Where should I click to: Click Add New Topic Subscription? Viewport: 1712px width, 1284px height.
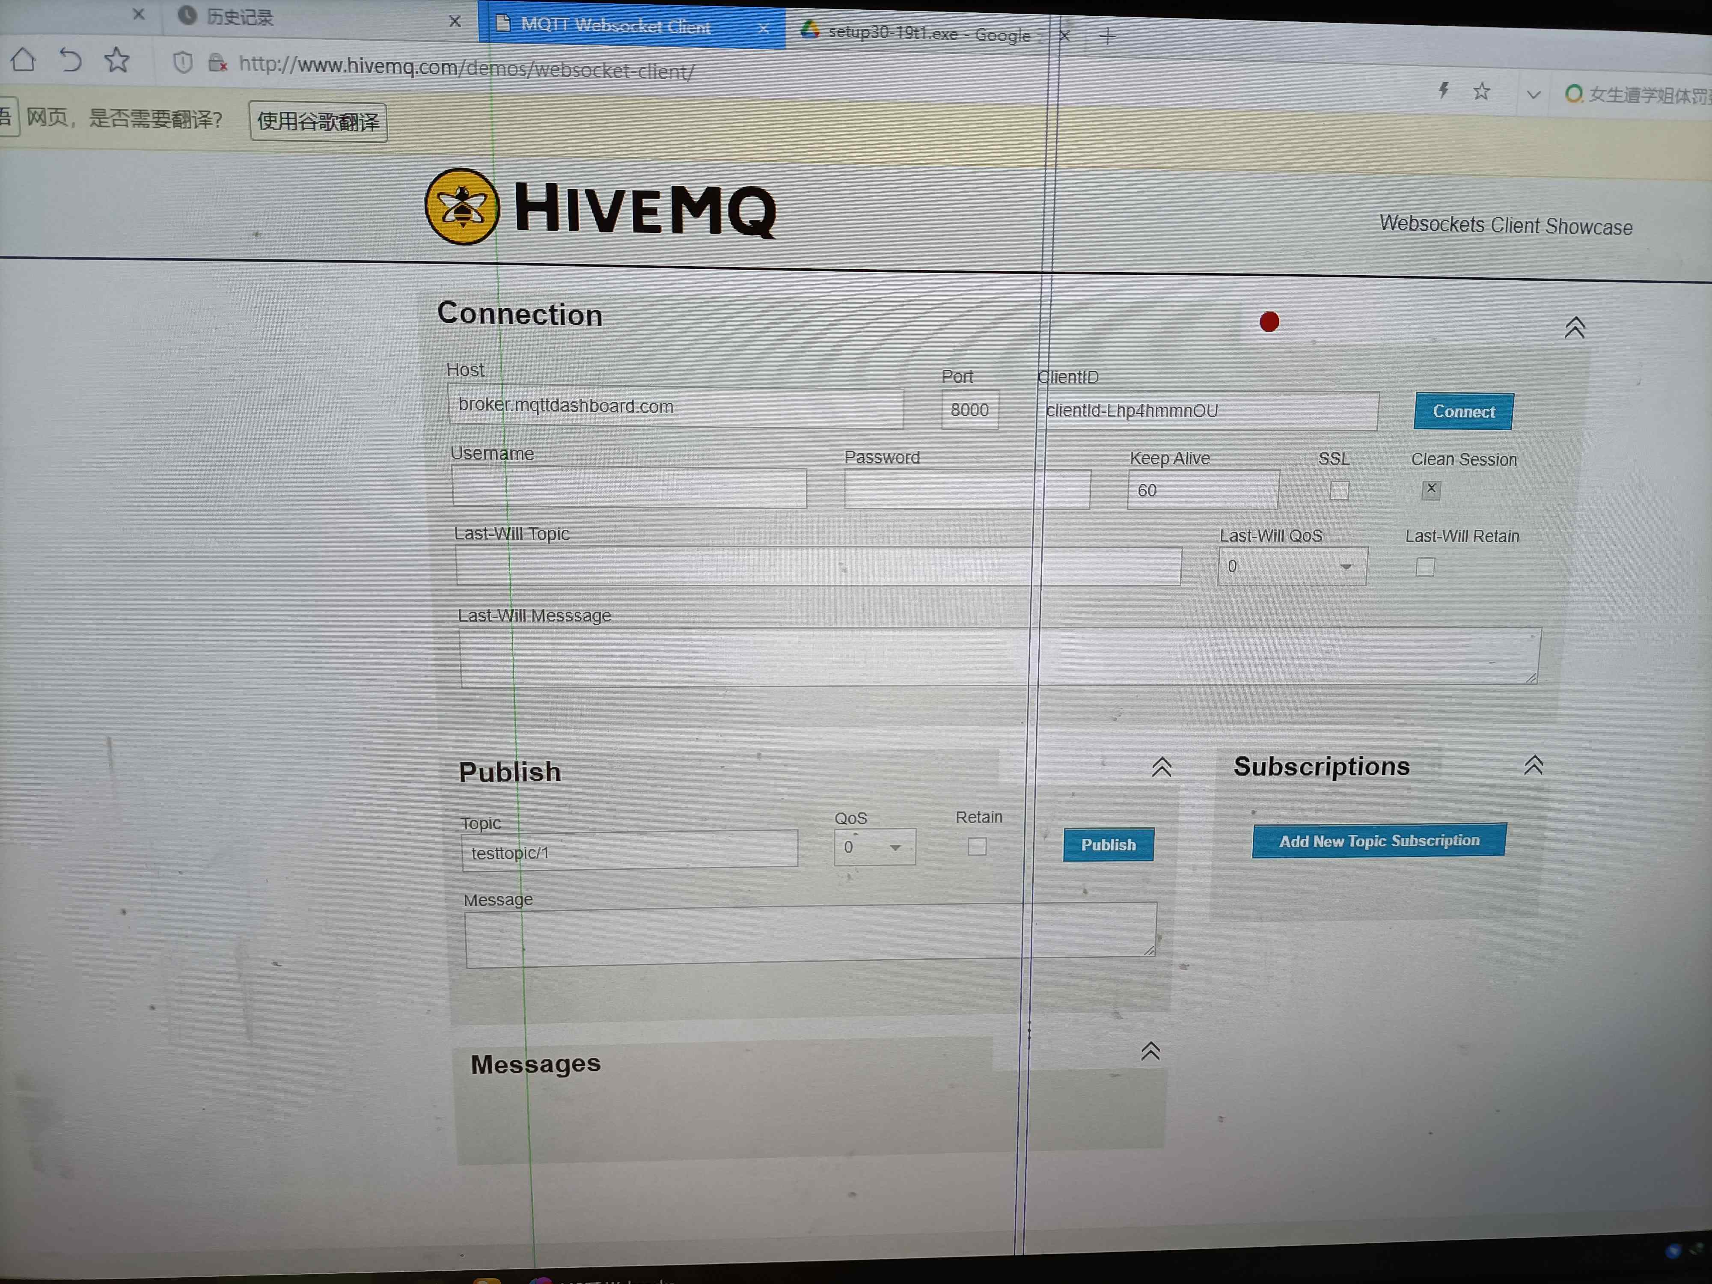(1379, 841)
